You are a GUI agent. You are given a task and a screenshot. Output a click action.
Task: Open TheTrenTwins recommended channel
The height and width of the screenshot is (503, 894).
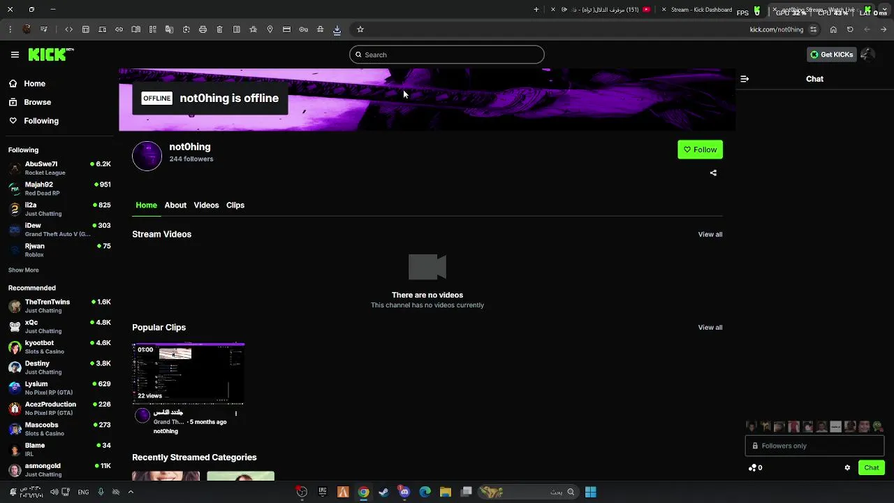(x=59, y=305)
